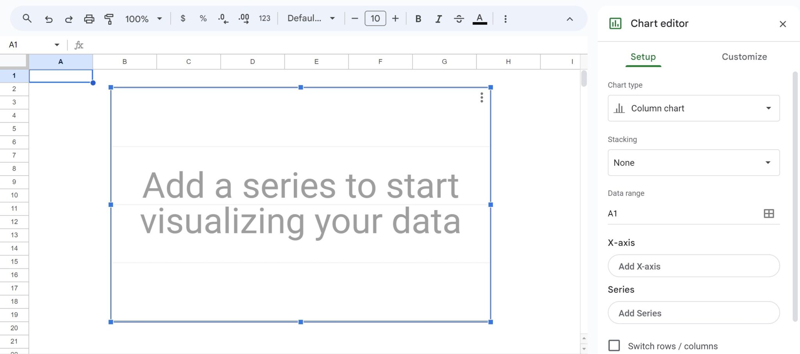Viewport: 800px width, 354px height.
Task: Open the font family dropdown
Action: click(x=311, y=18)
